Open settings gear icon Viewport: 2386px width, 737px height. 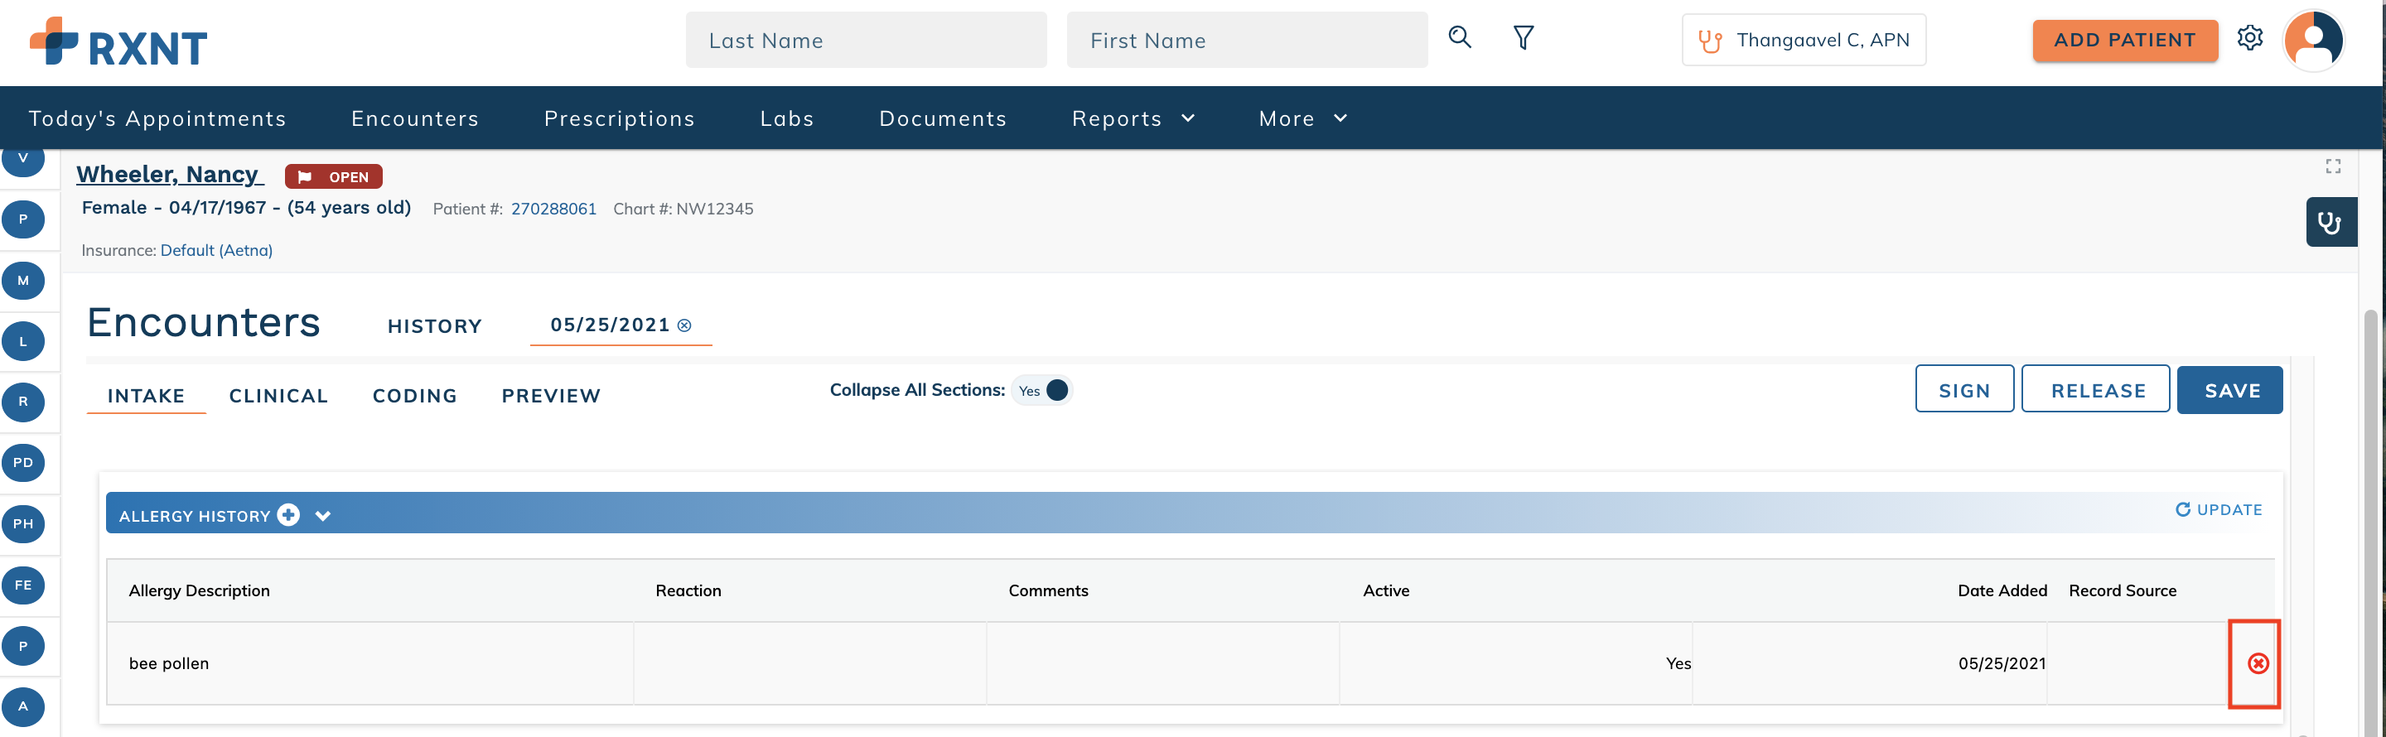(x=2250, y=38)
